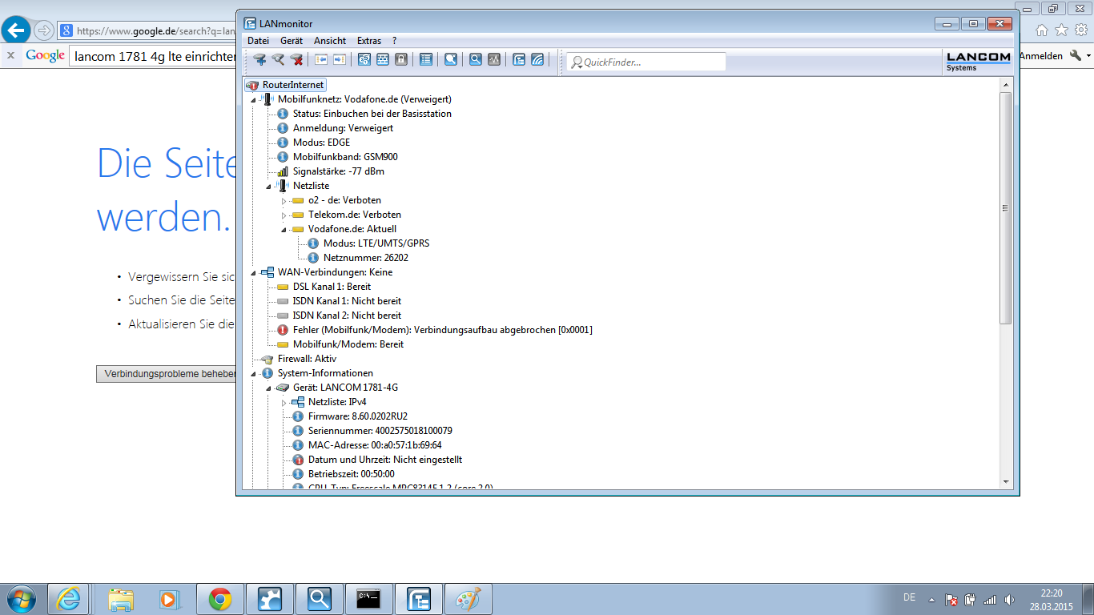1094x615 pixels.
Task: Collapse the System-Informationen node
Action: (253, 374)
